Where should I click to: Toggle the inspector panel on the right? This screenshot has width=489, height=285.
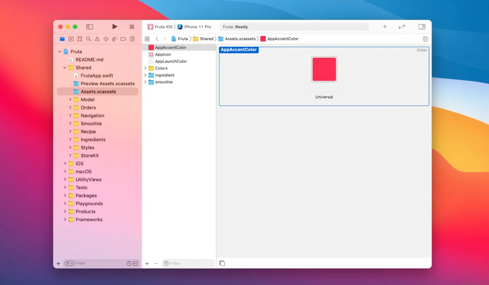coord(422,27)
